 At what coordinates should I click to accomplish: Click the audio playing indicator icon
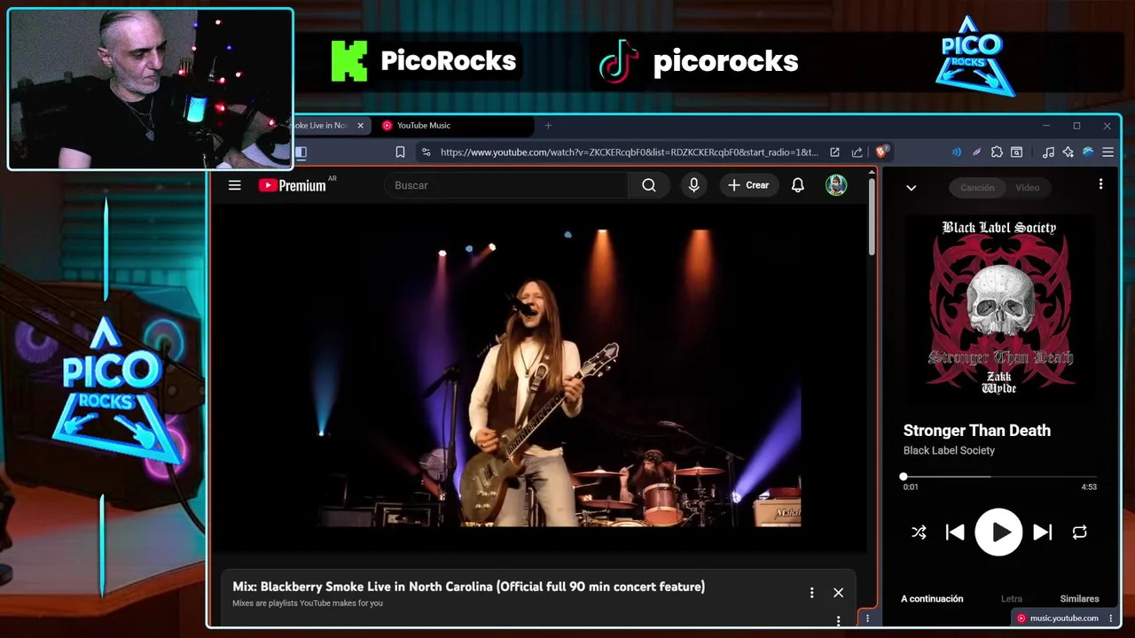click(956, 152)
